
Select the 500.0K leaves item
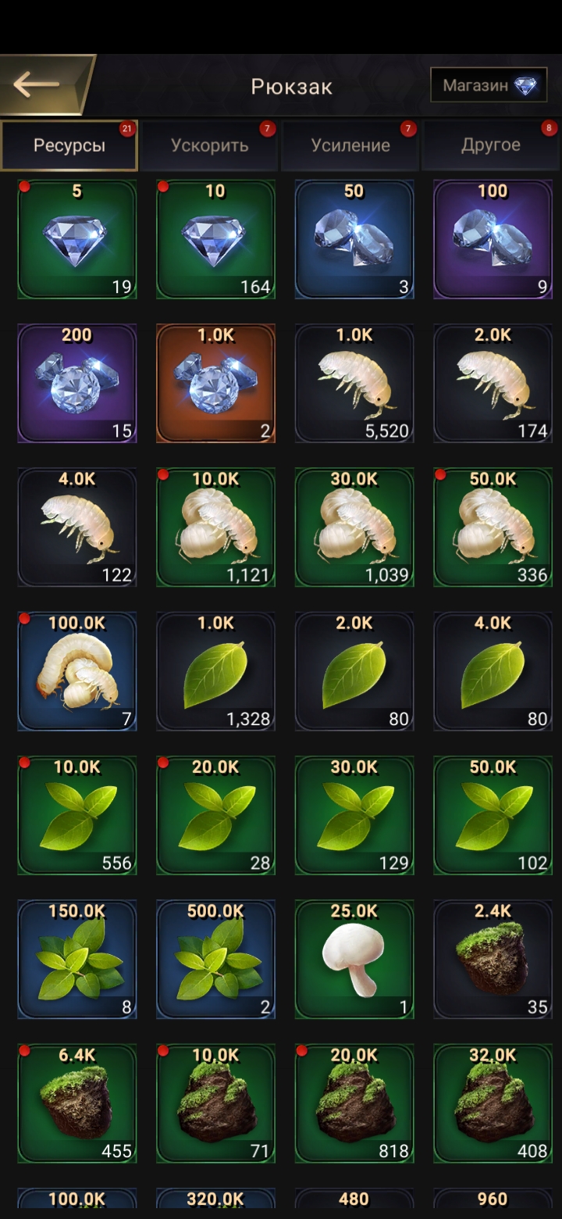215,959
